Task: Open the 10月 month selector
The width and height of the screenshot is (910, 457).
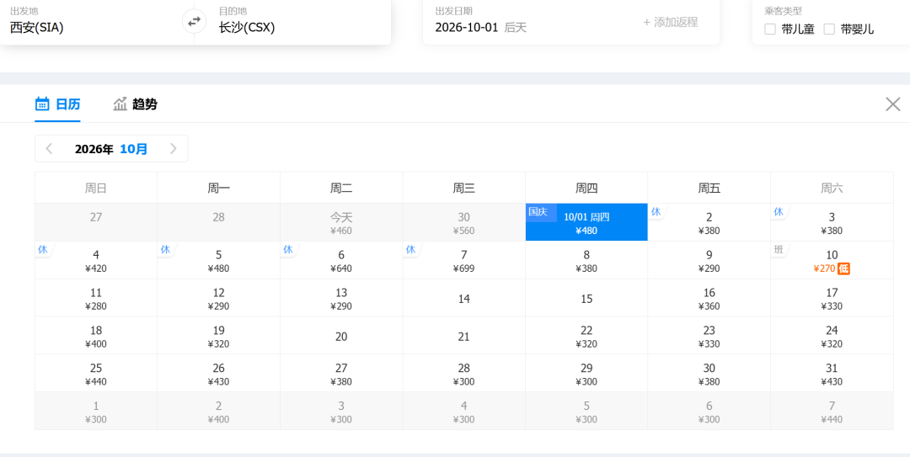Action: (x=134, y=149)
